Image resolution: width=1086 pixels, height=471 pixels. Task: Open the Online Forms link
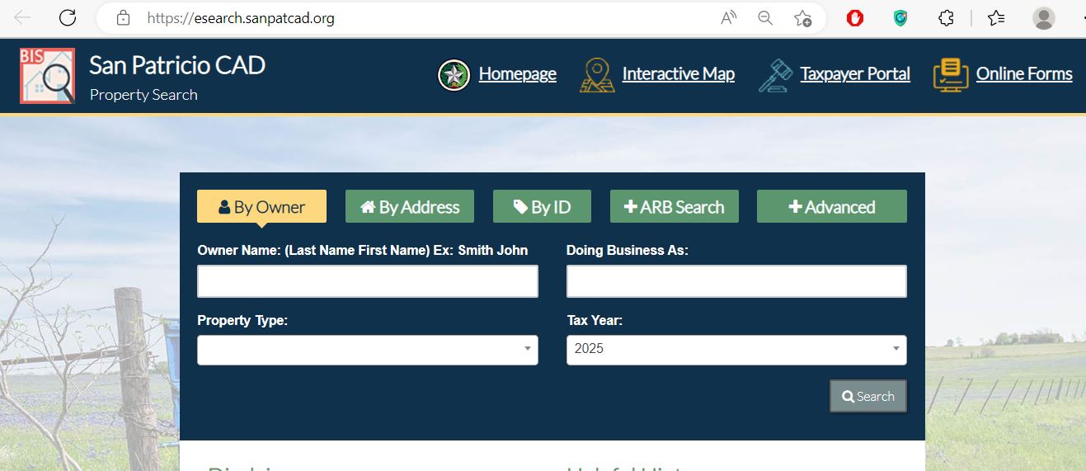tap(1024, 74)
